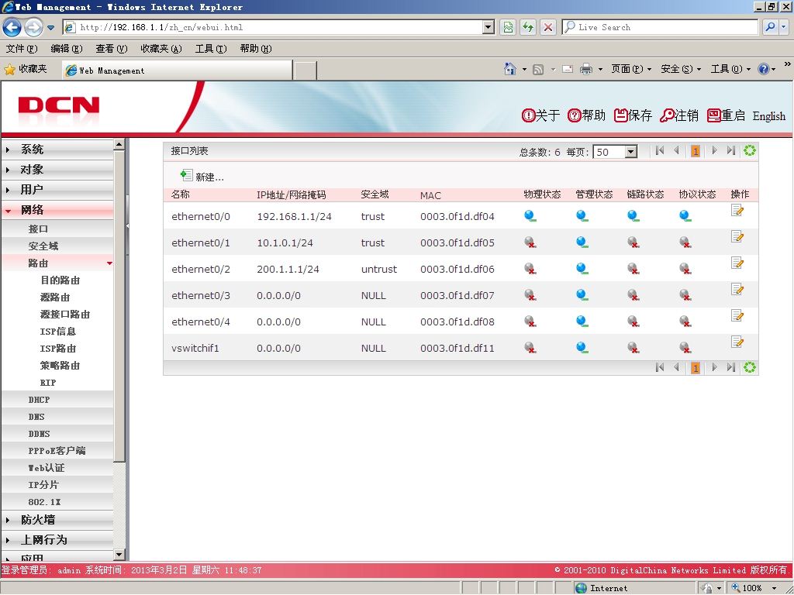Click 重启 to reboot device
This screenshot has width=794, height=595.
click(x=726, y=116)
